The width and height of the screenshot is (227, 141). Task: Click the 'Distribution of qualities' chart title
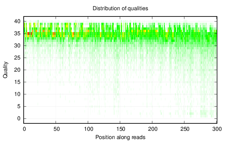click(x=120, y=8)
